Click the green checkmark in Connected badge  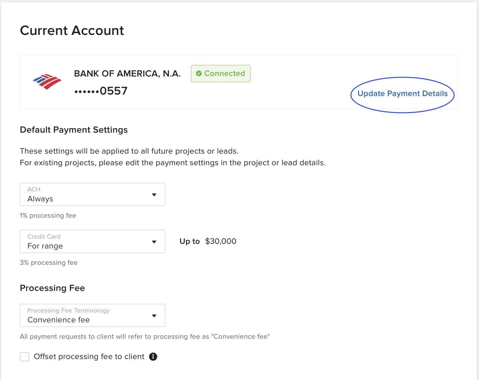pyautogui.click(x=199, y=73)
